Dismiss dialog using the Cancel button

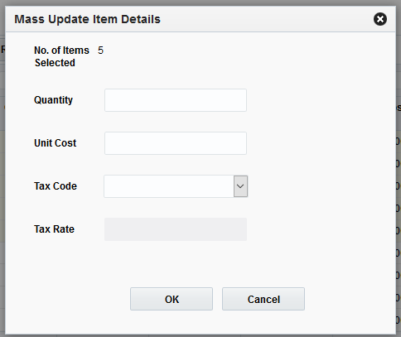[x=263, y=299]
